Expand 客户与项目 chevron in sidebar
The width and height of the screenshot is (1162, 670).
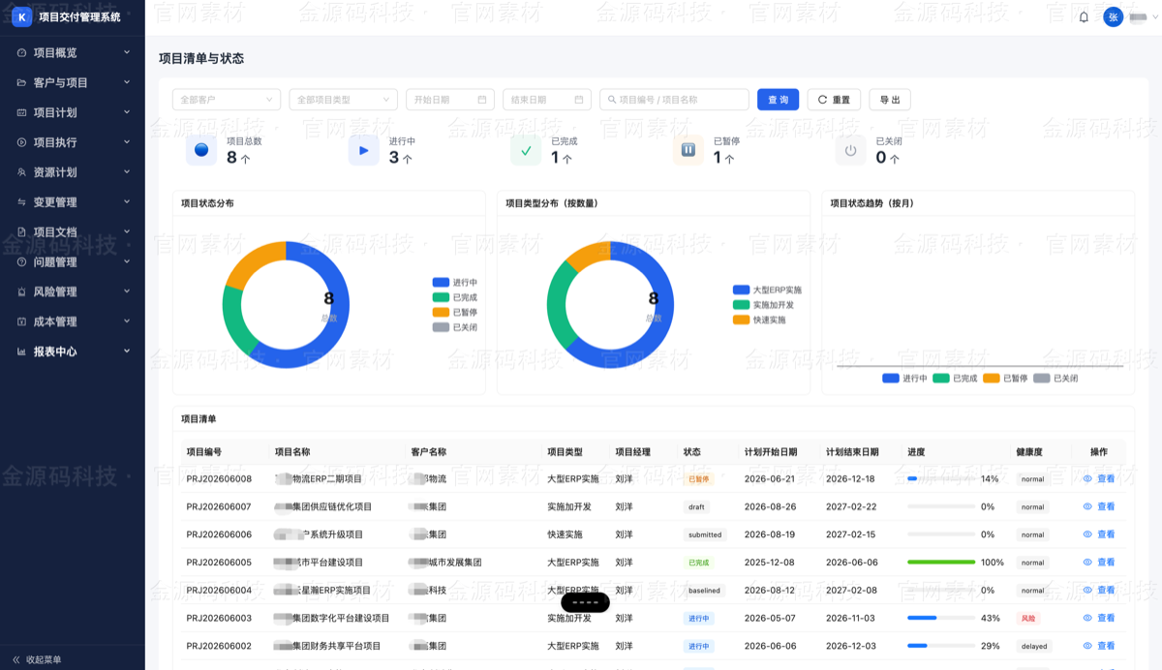[x=127, y=82]
